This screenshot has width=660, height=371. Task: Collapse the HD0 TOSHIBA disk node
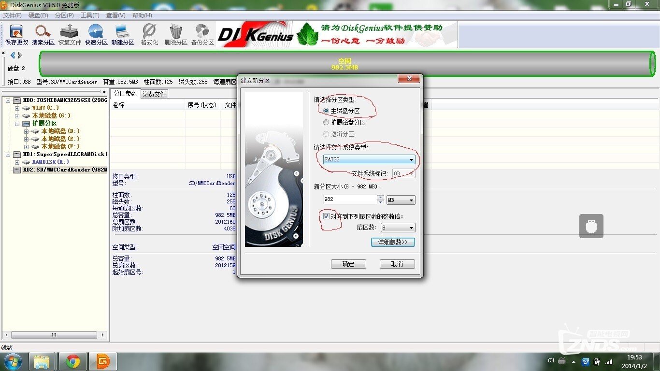click(8, 100)
